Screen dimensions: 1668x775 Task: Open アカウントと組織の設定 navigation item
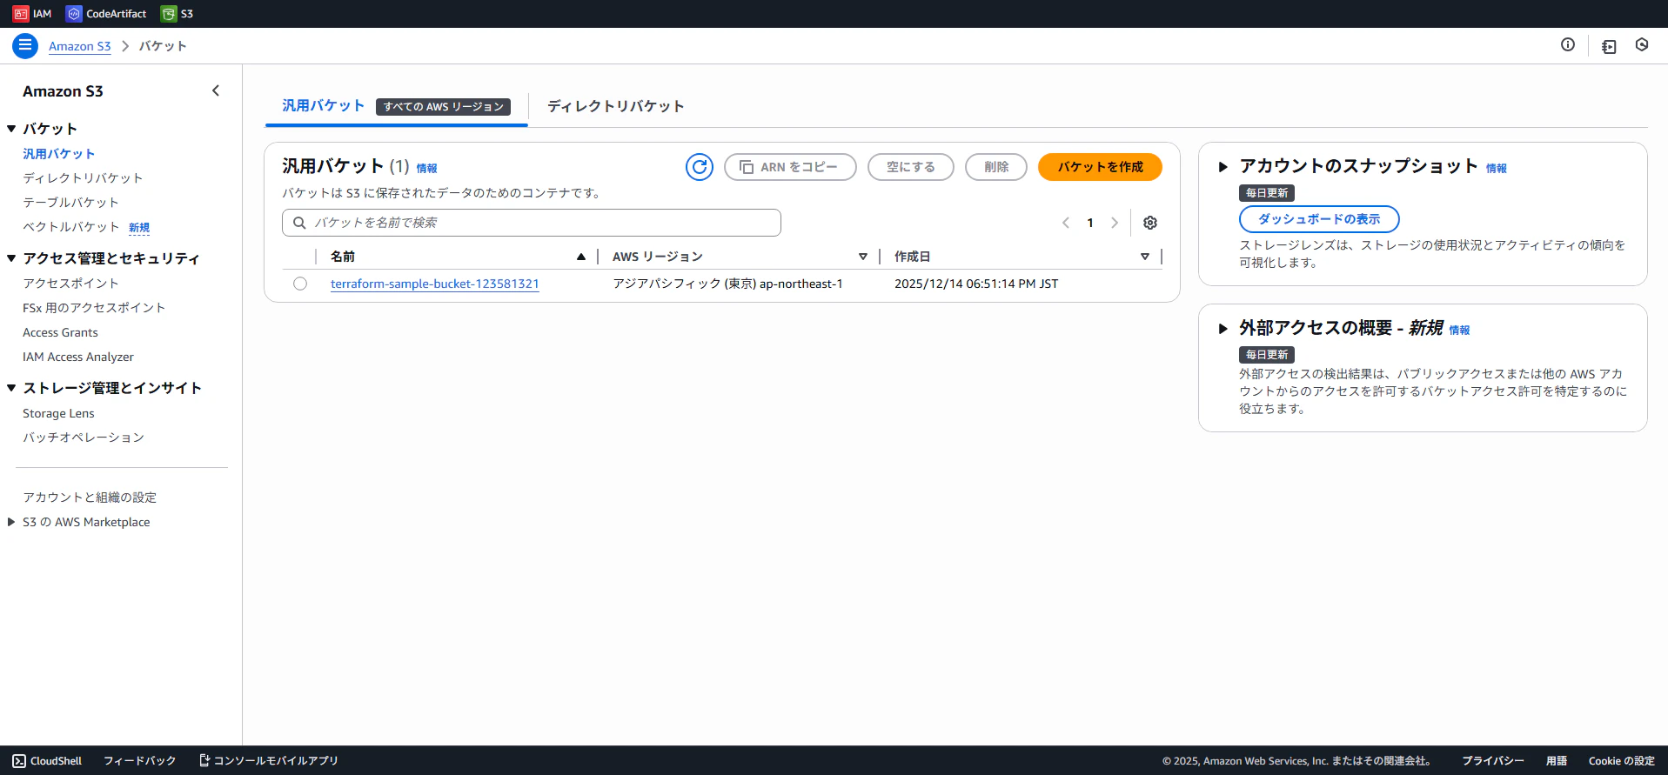[x=90, y=498]
